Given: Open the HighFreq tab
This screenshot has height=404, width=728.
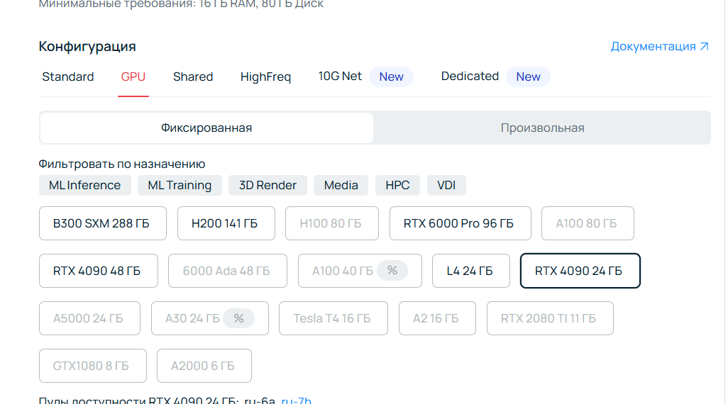Looking at the screenshot, I should tap(265, 77).
